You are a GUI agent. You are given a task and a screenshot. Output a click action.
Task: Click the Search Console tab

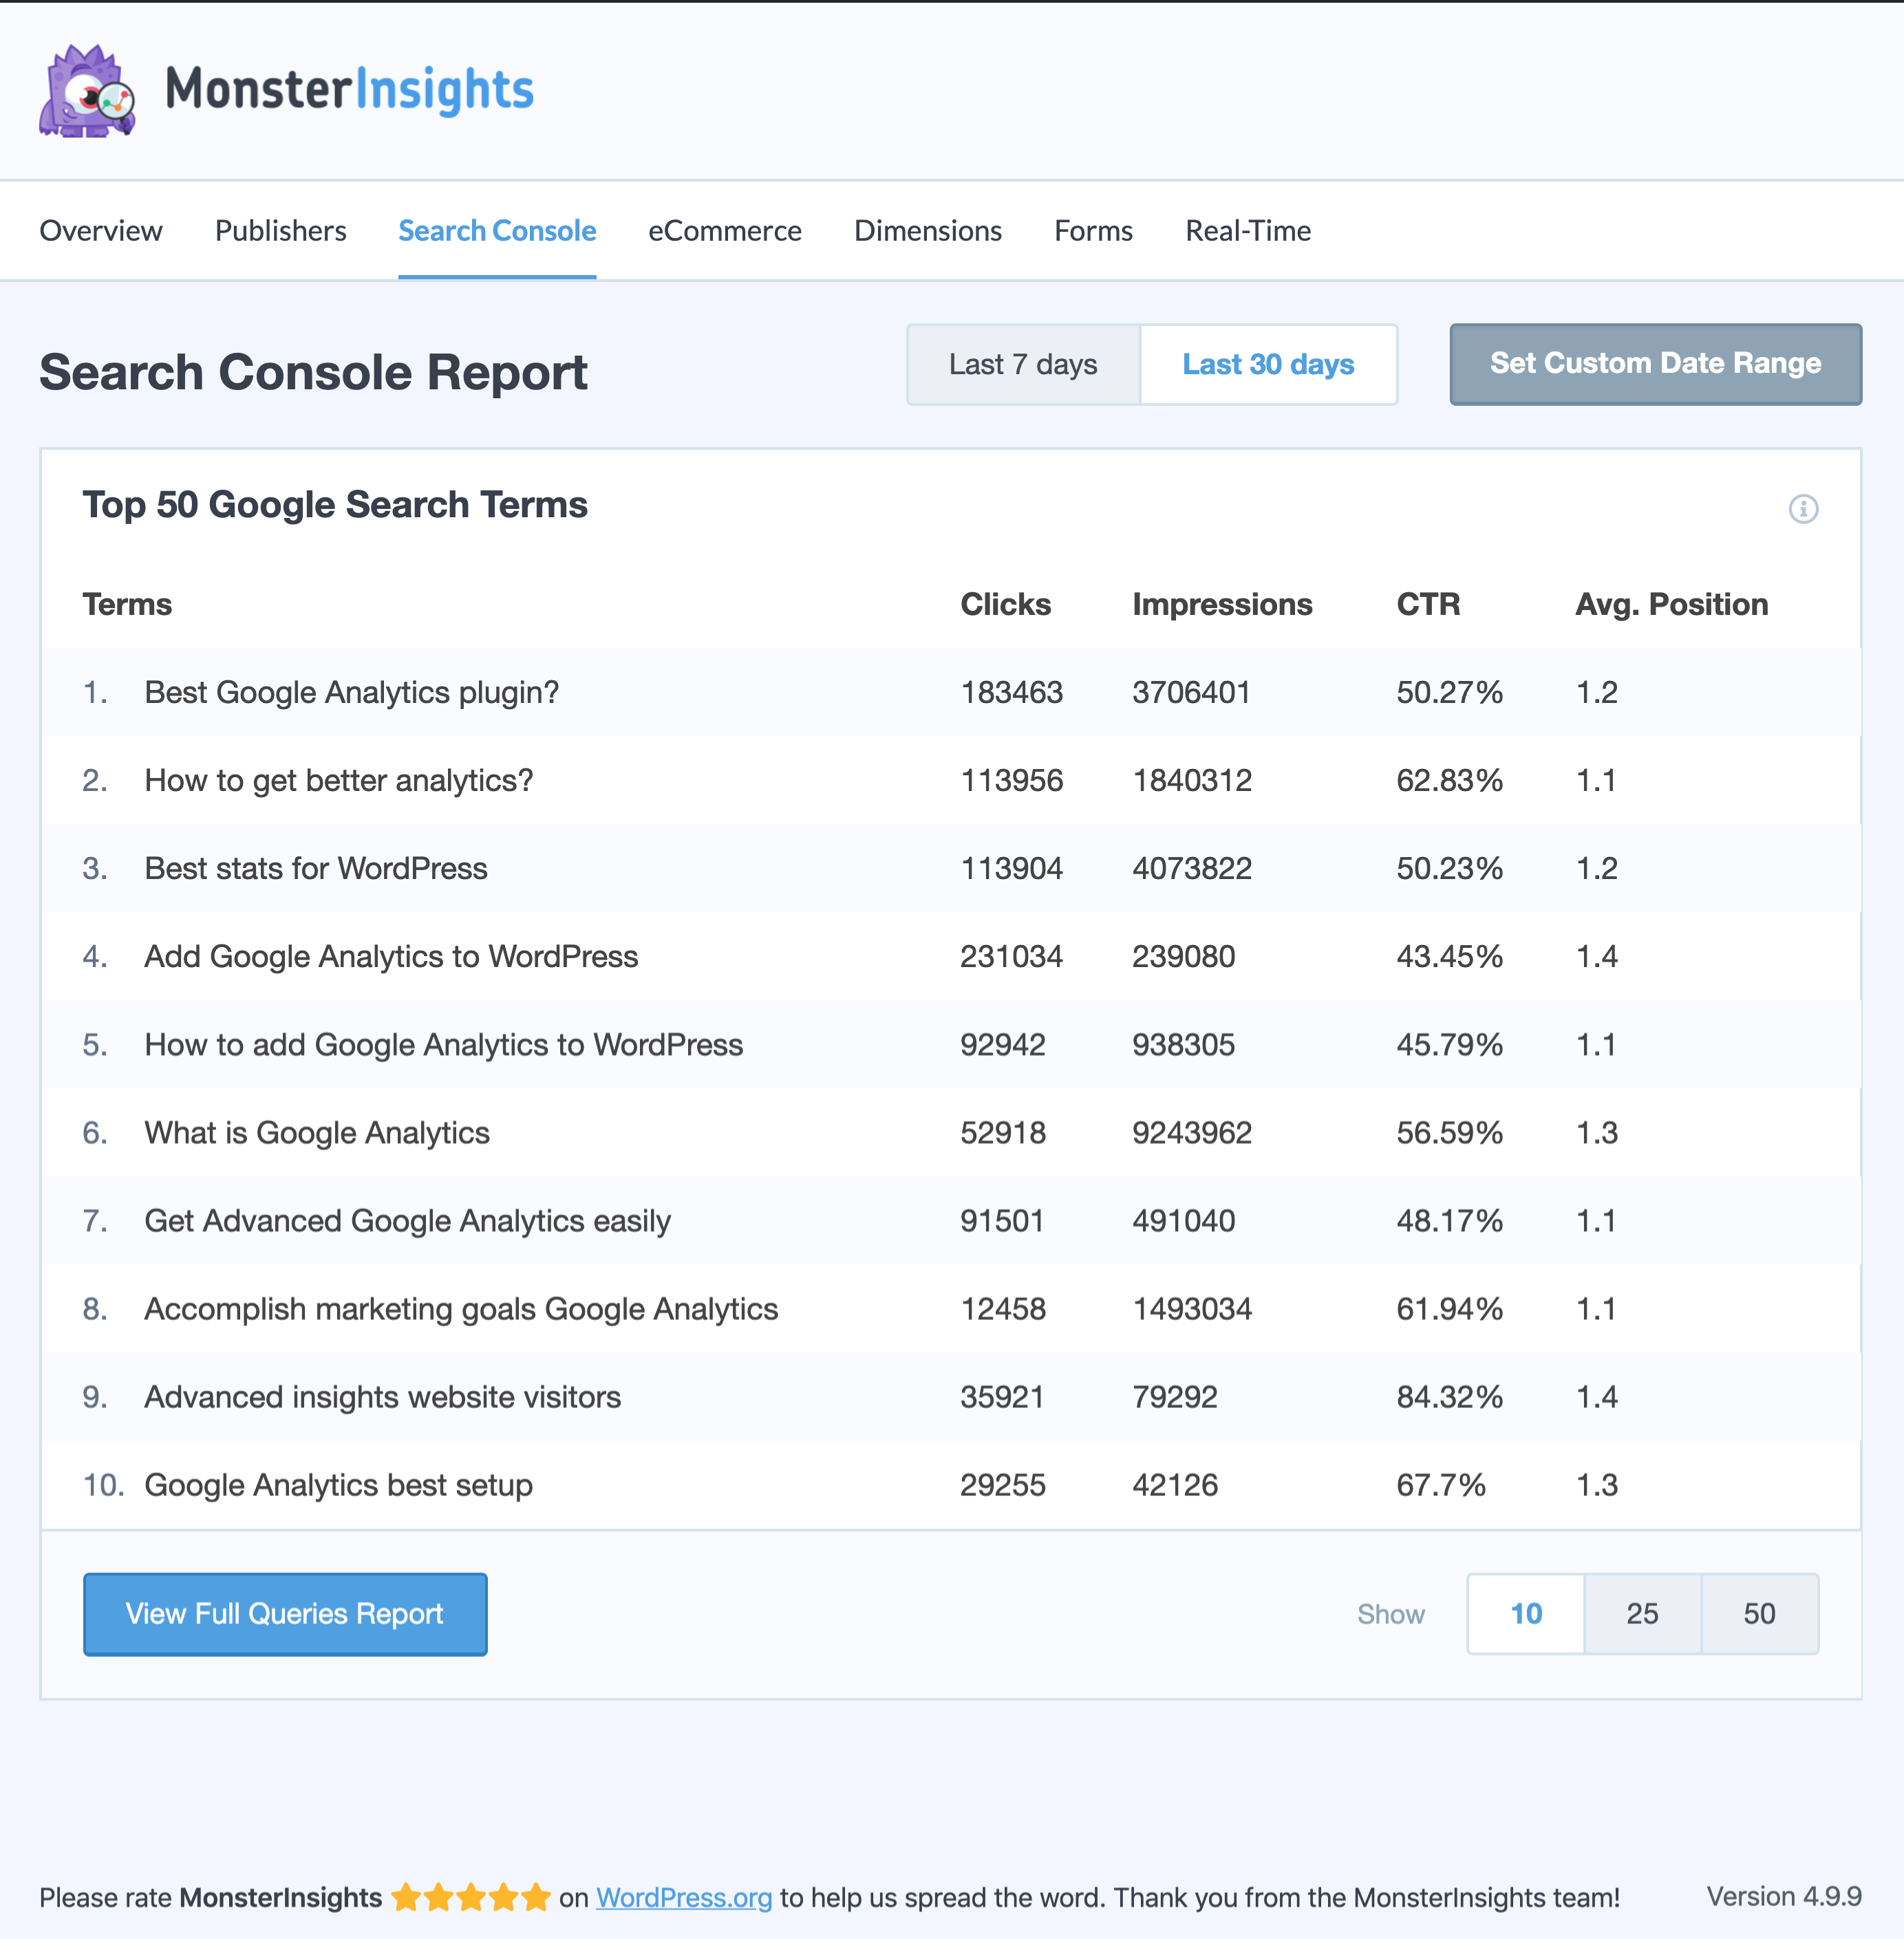(497, 231)
